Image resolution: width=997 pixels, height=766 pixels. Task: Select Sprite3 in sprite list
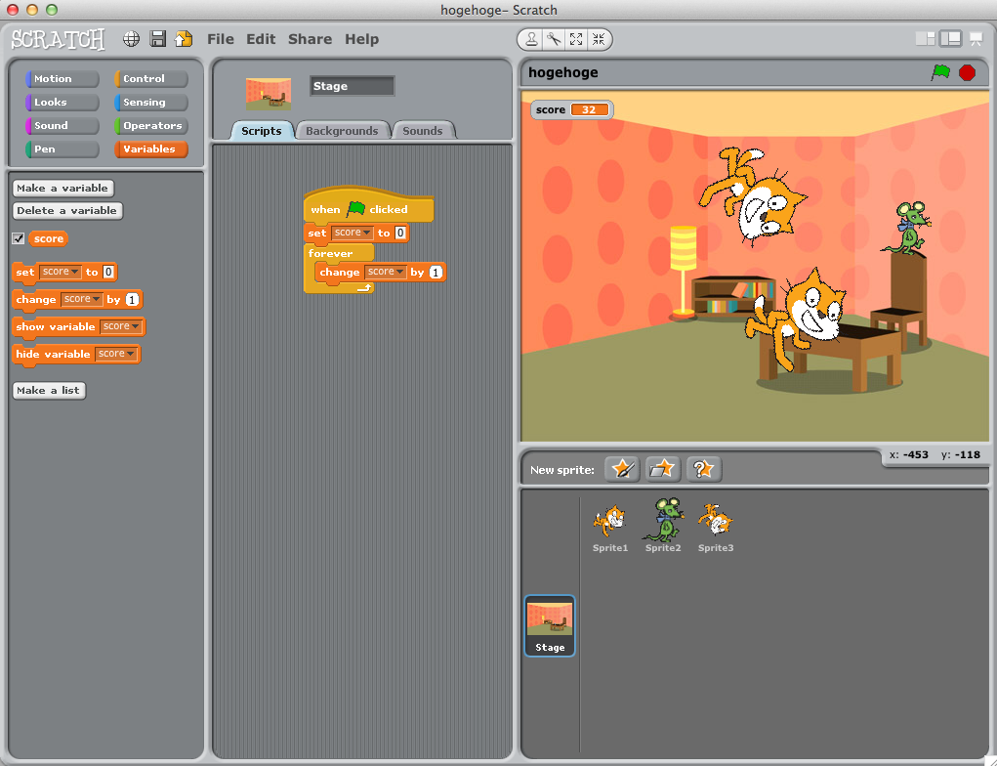[x=716, y=527]
